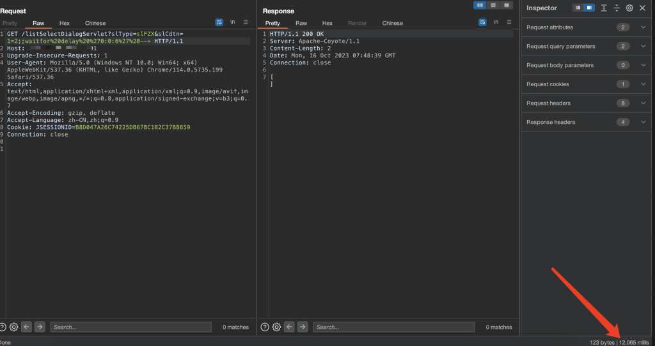Go to previous match in Response search
The image size is (655, 346).
(x=289, y=327)
